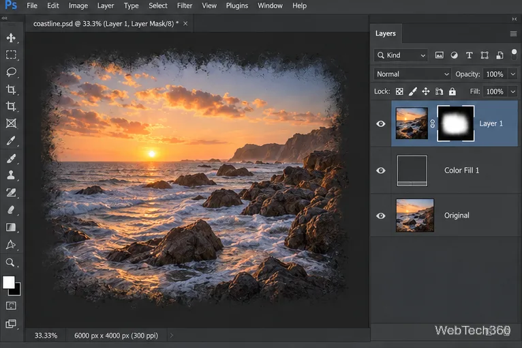The image size is (522, 348).
Task: Hide Layer 1 visibility eye
Action: pyautogui.click(x=381, y=124)
